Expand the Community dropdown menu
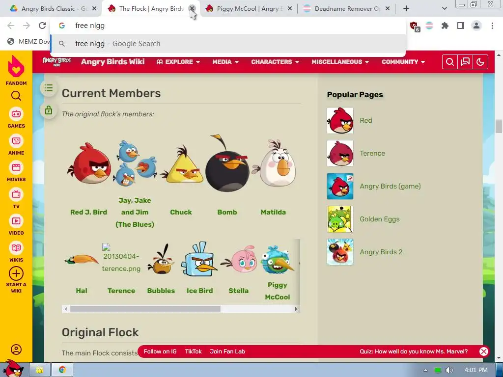Image resolution: width=503 pixels, height=377 pixels. point(403,62)
